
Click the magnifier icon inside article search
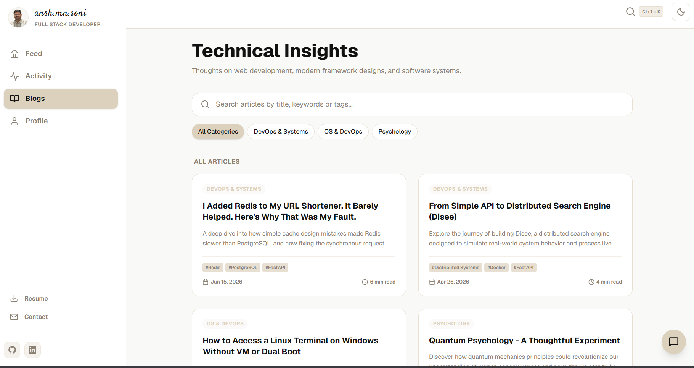point(205,104)
